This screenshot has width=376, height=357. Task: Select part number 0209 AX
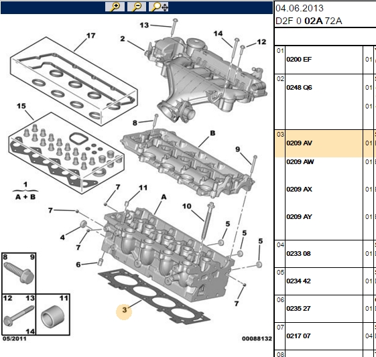[x=299, y=190]
